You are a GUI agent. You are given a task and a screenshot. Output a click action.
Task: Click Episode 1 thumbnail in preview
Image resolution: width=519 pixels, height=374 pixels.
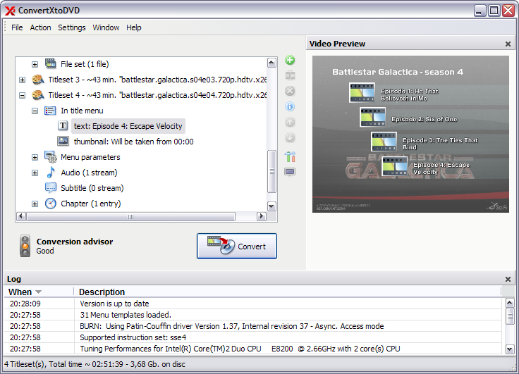[x=362, y=92]
